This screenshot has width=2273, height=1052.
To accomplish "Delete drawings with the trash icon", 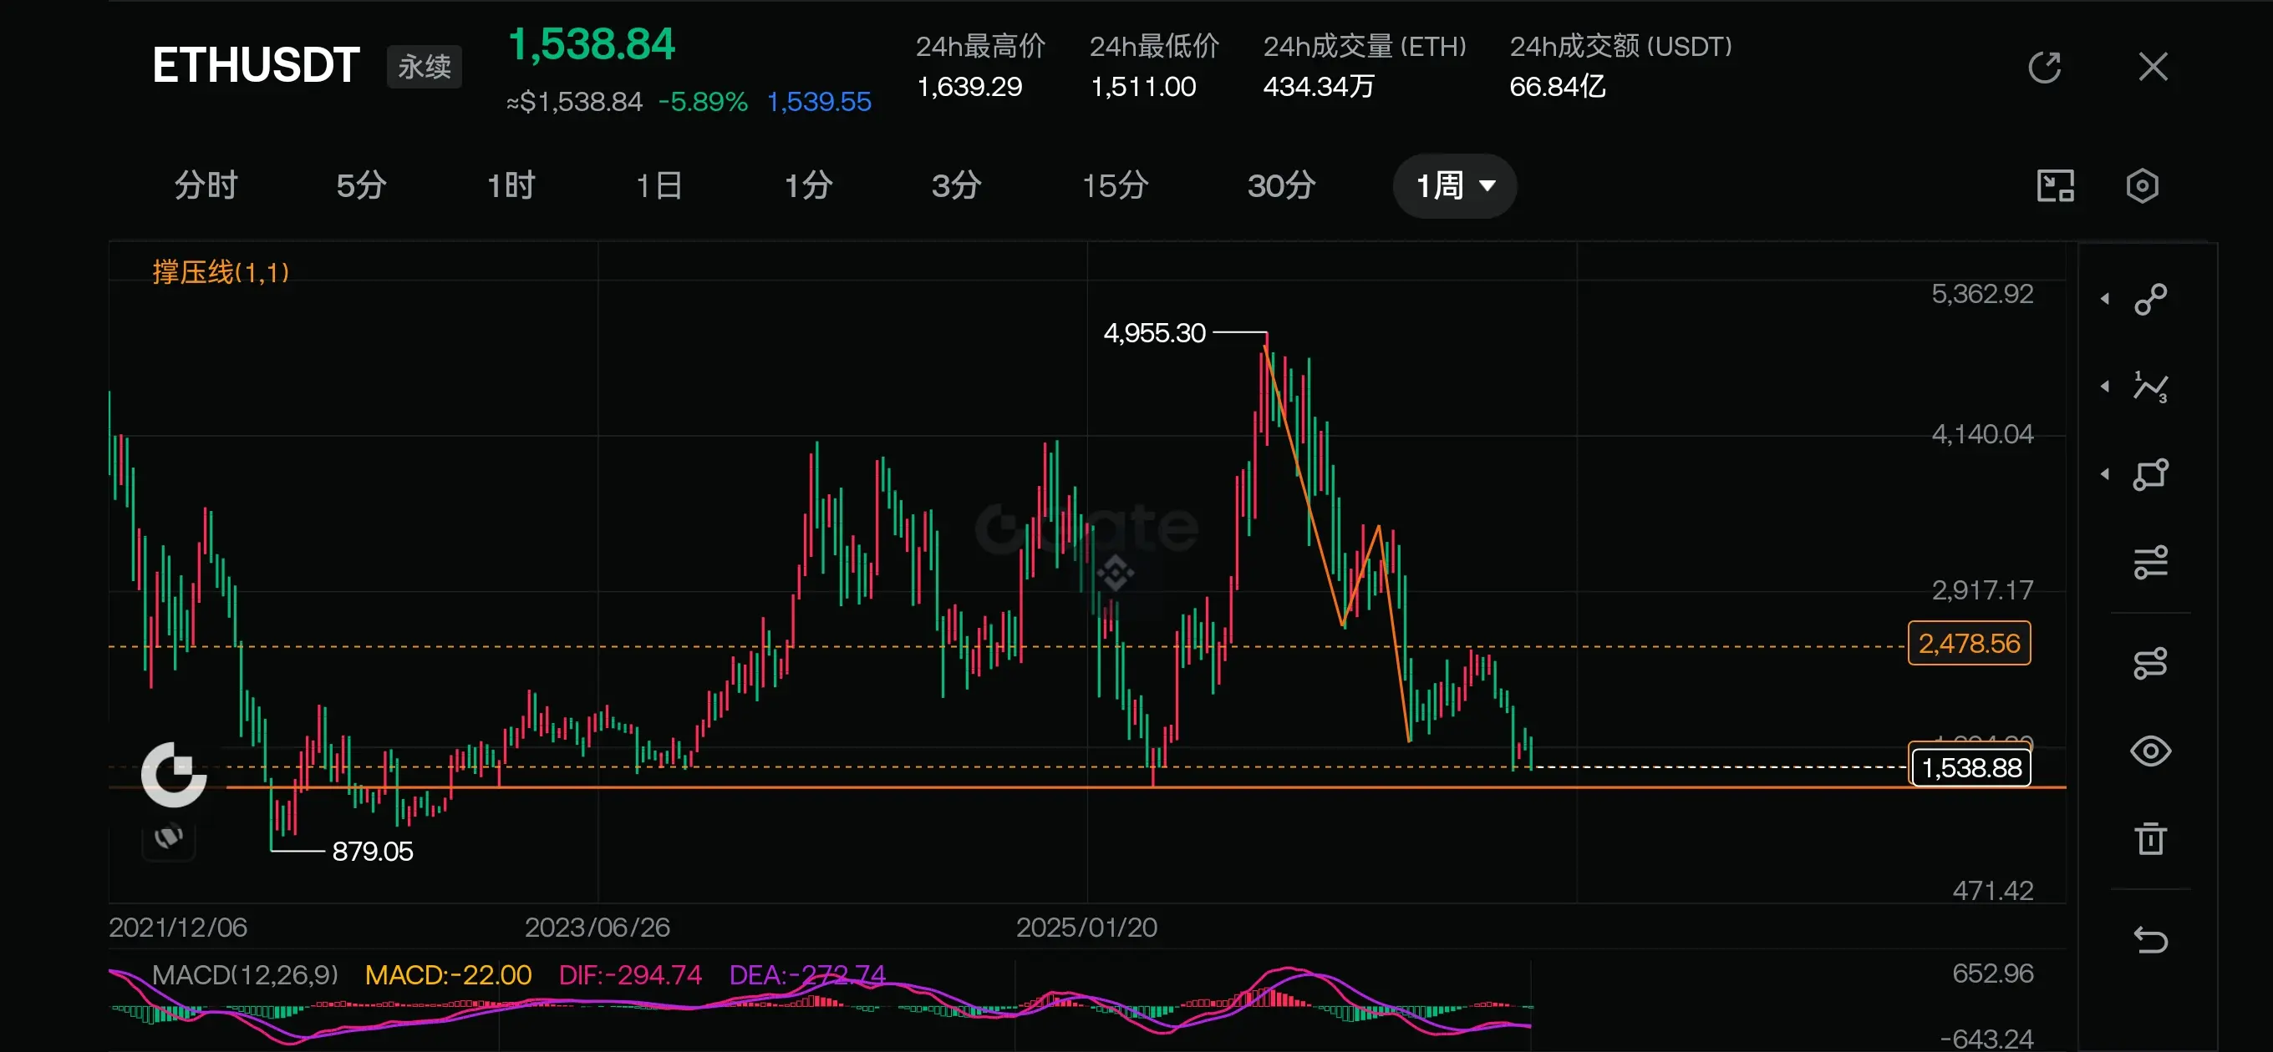I will click(x=2150, y=838).
